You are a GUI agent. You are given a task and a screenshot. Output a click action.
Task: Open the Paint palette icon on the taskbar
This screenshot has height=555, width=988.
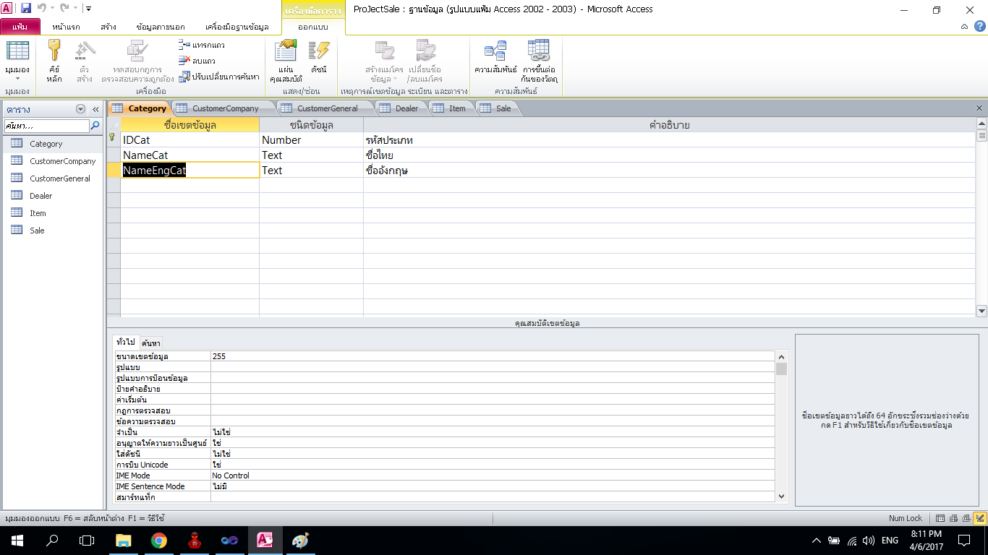(299, 541)
